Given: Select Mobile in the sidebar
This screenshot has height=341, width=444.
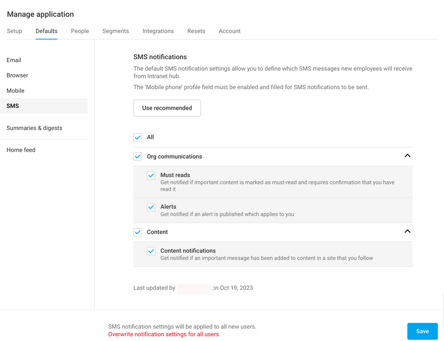Looking at the screenshot, I should tap(15, 91).
